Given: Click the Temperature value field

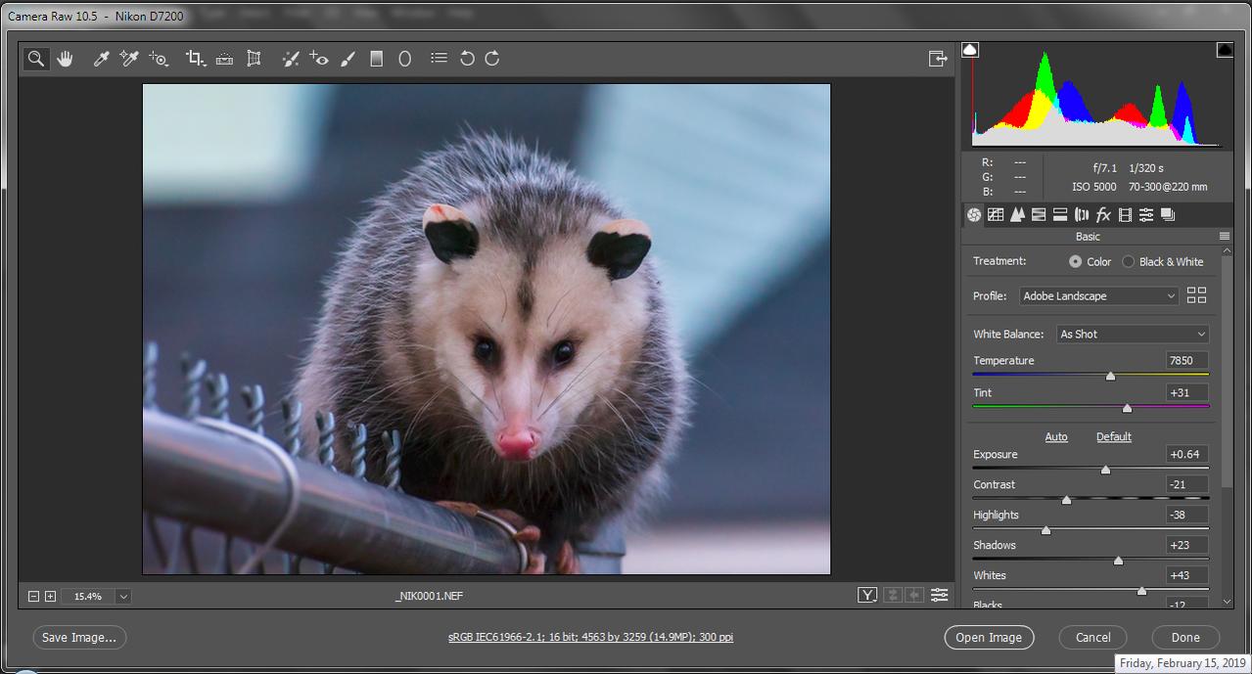Looking at the screenshot, I should 1186,361.
